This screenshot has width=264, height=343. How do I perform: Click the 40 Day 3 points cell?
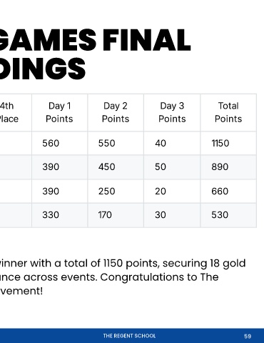click(x=172, y=143)
